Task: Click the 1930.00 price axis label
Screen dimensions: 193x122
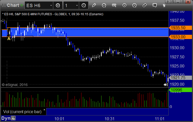Action: click(x=177, y=48)
